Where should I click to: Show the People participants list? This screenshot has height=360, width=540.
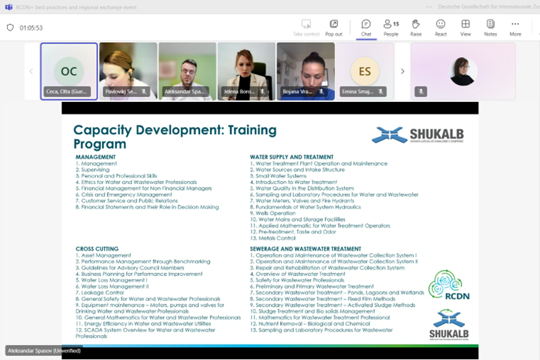click(x=391, y=27)
